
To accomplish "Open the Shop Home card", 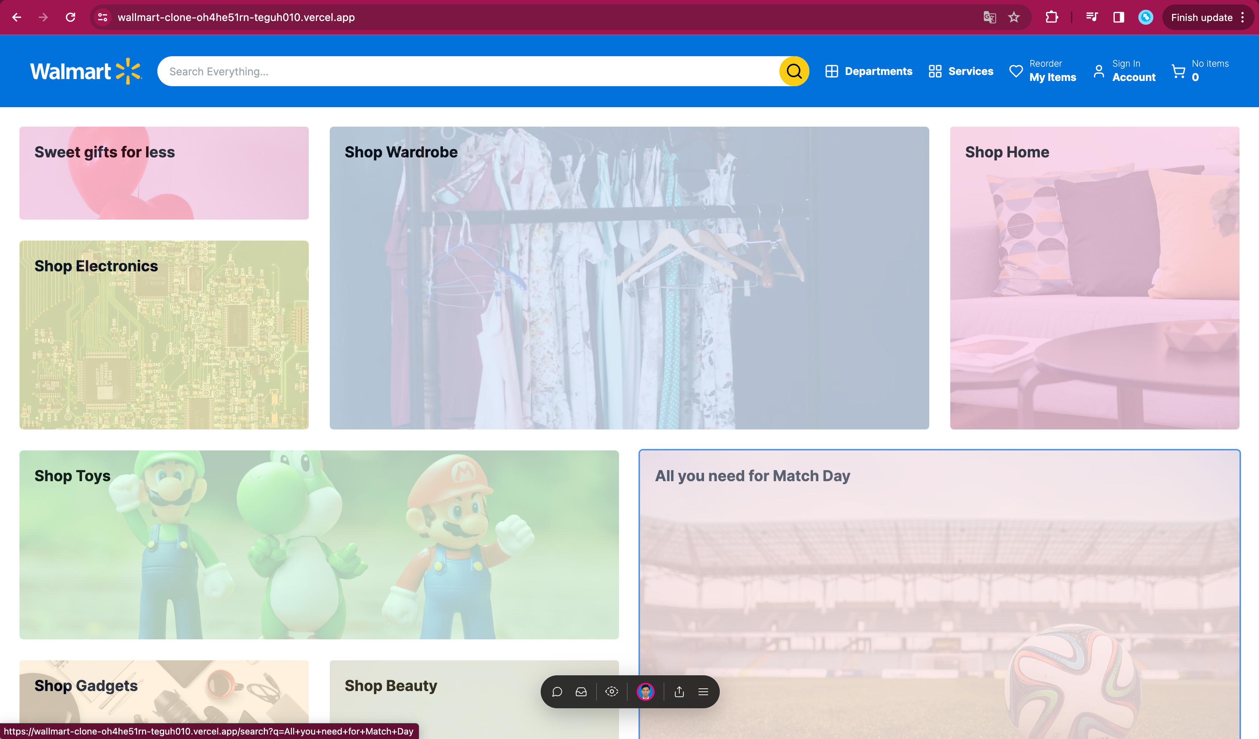I will pos(1095,278).
